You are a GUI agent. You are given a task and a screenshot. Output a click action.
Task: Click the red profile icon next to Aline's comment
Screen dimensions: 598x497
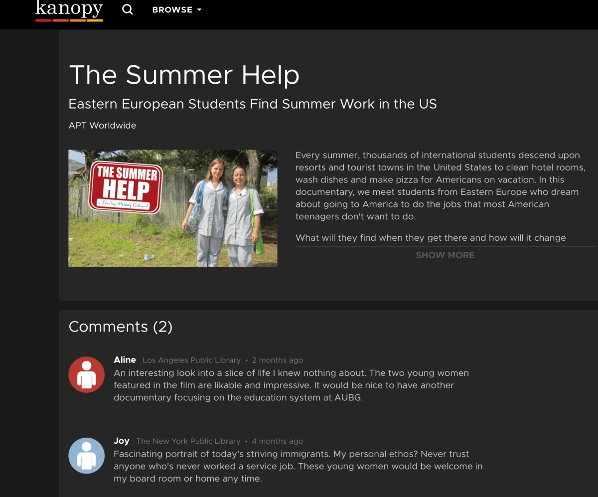coord(86,374)
